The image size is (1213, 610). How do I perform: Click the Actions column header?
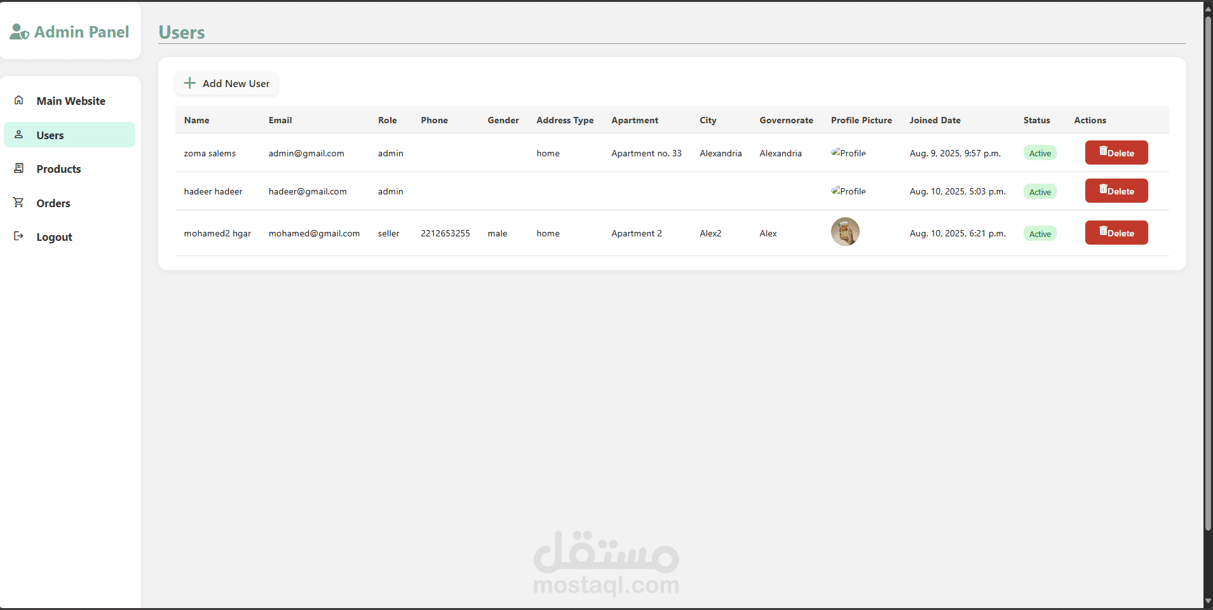(x=1090, y=120)
